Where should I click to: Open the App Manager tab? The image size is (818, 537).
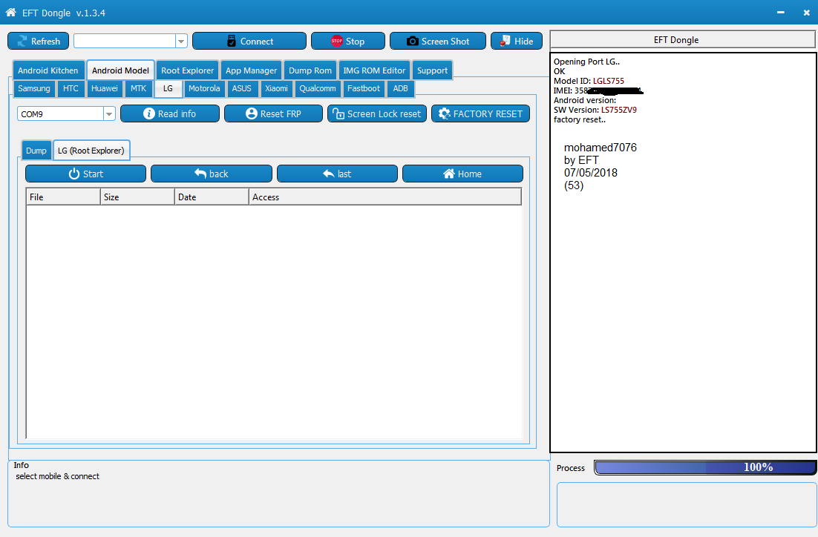[251, 70]
